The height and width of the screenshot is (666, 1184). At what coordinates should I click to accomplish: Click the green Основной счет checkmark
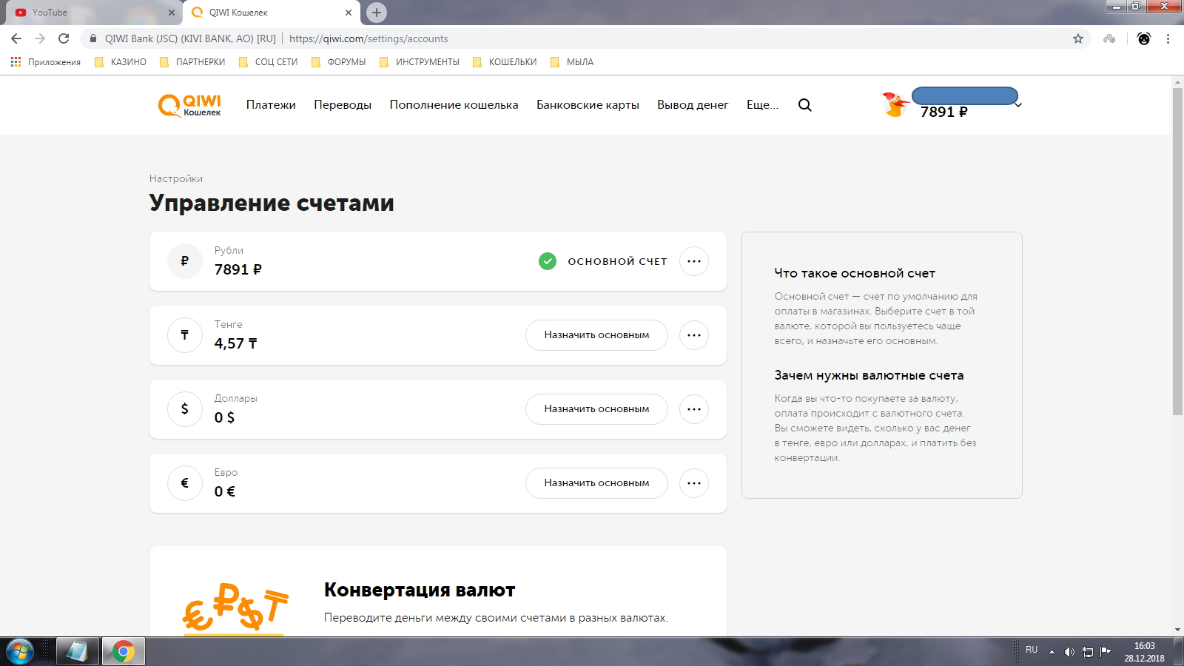[548, 261]
